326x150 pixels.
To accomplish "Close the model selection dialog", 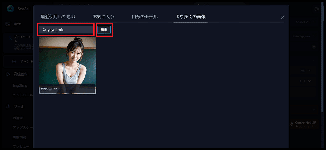I will click(x=282, y=17).
